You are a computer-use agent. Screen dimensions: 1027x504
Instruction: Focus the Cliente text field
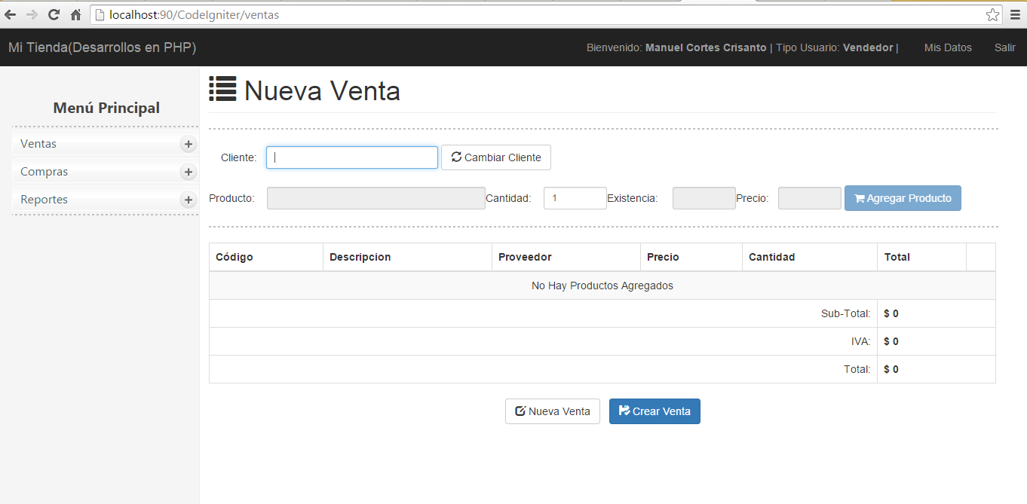[x=352, y=157]
